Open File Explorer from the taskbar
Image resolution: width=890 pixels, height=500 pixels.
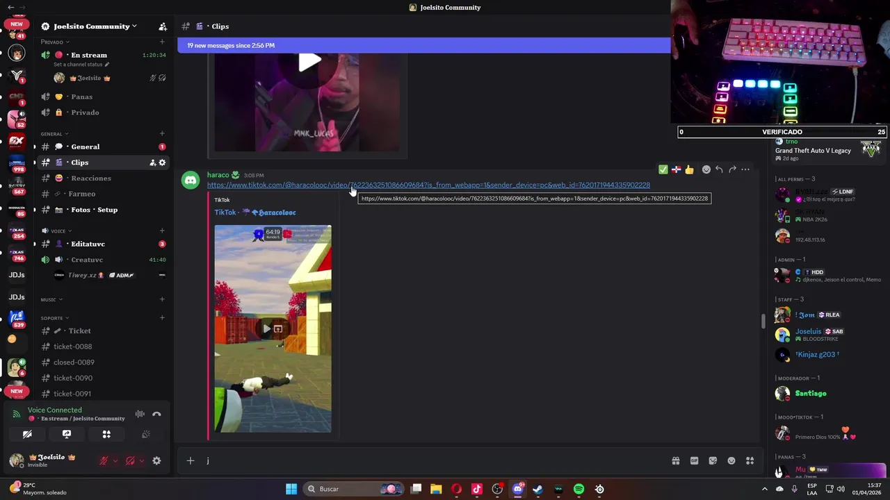click(436, 489)
